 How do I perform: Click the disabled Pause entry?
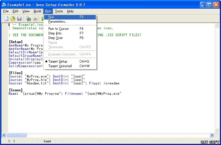[x=70, y=42]
